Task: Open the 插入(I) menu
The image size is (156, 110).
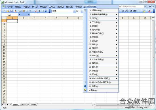Action: pos(35,7)
